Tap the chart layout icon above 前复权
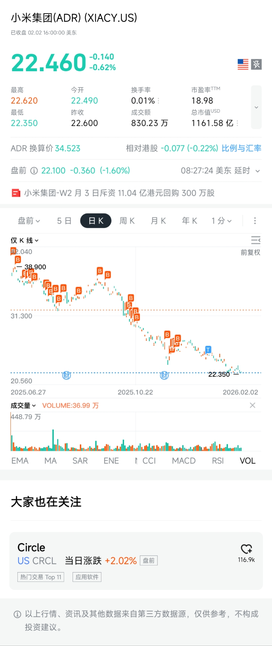 pyautogui.click(x=256, y=240)
